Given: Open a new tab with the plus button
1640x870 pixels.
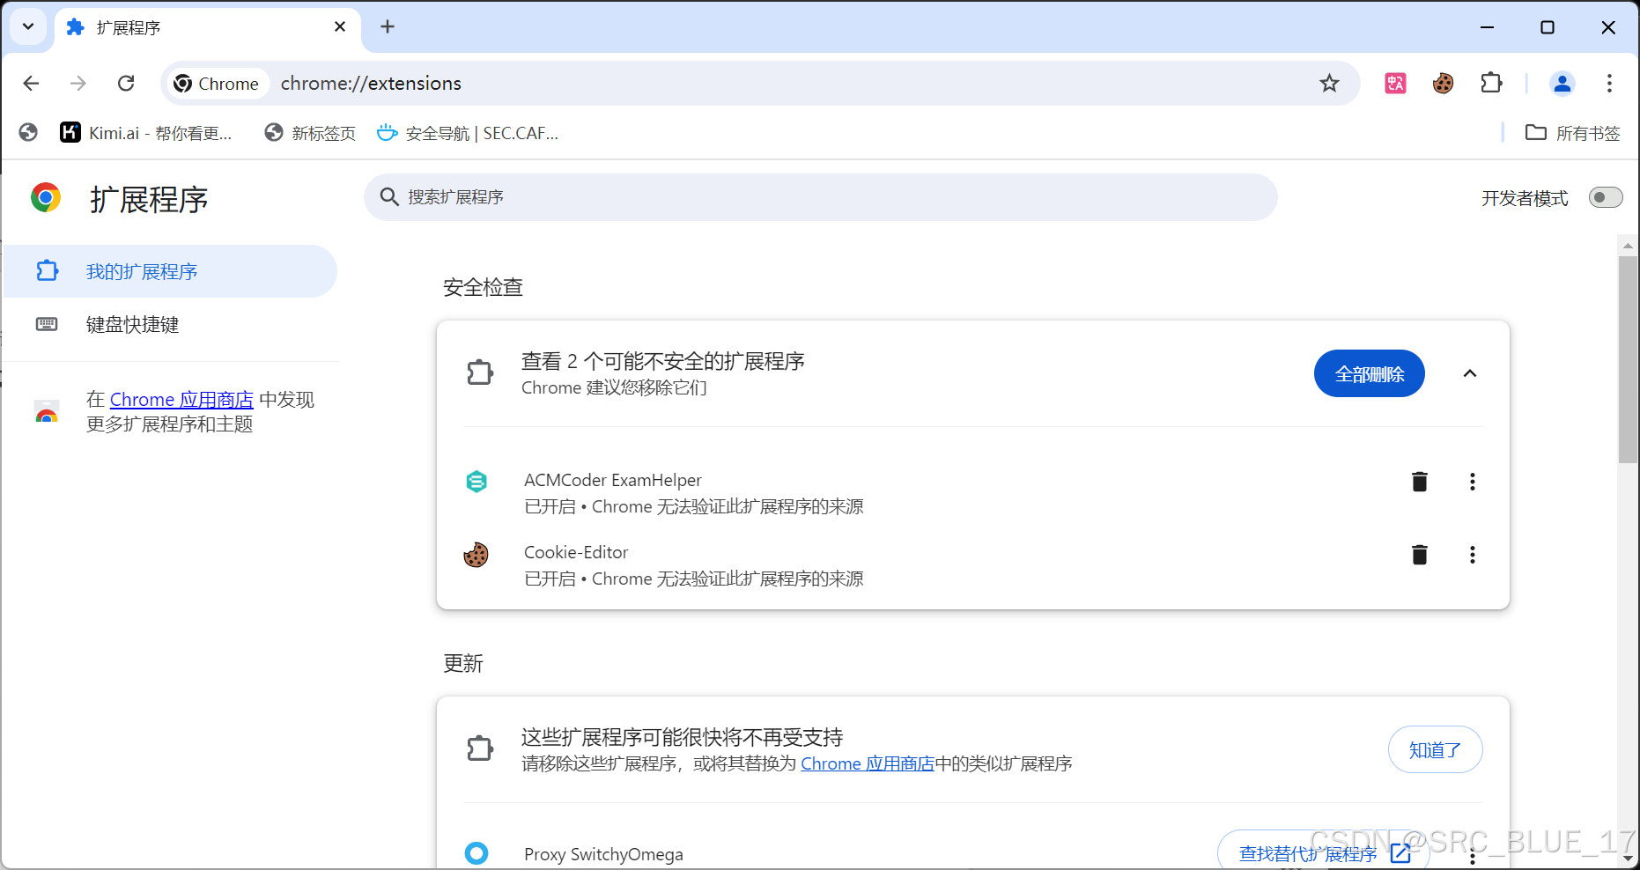Looking at the screenshot, I should tap(388, 26).
